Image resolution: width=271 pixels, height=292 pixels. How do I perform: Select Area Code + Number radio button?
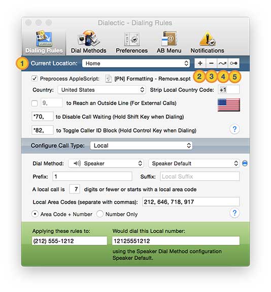coord(35,214)
